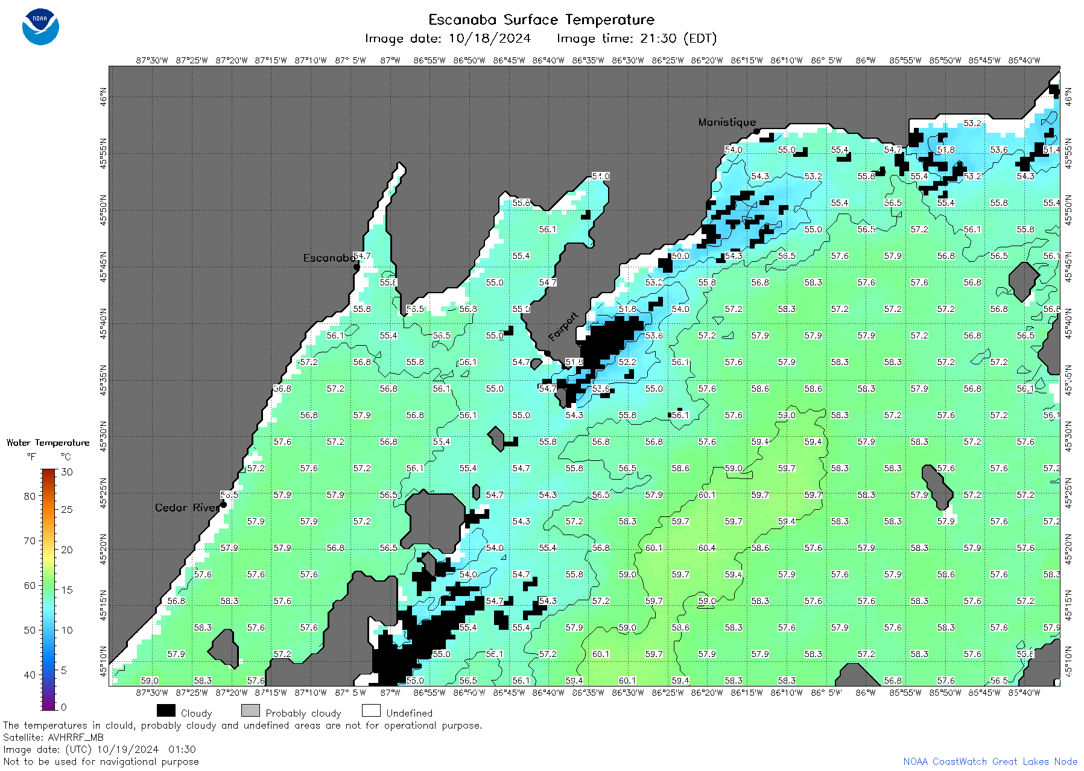Click the 50.0 temperature reading near Fairport coast
Image resolution: width=1084 pixels, height=771 pixels.
pos(680,256)
